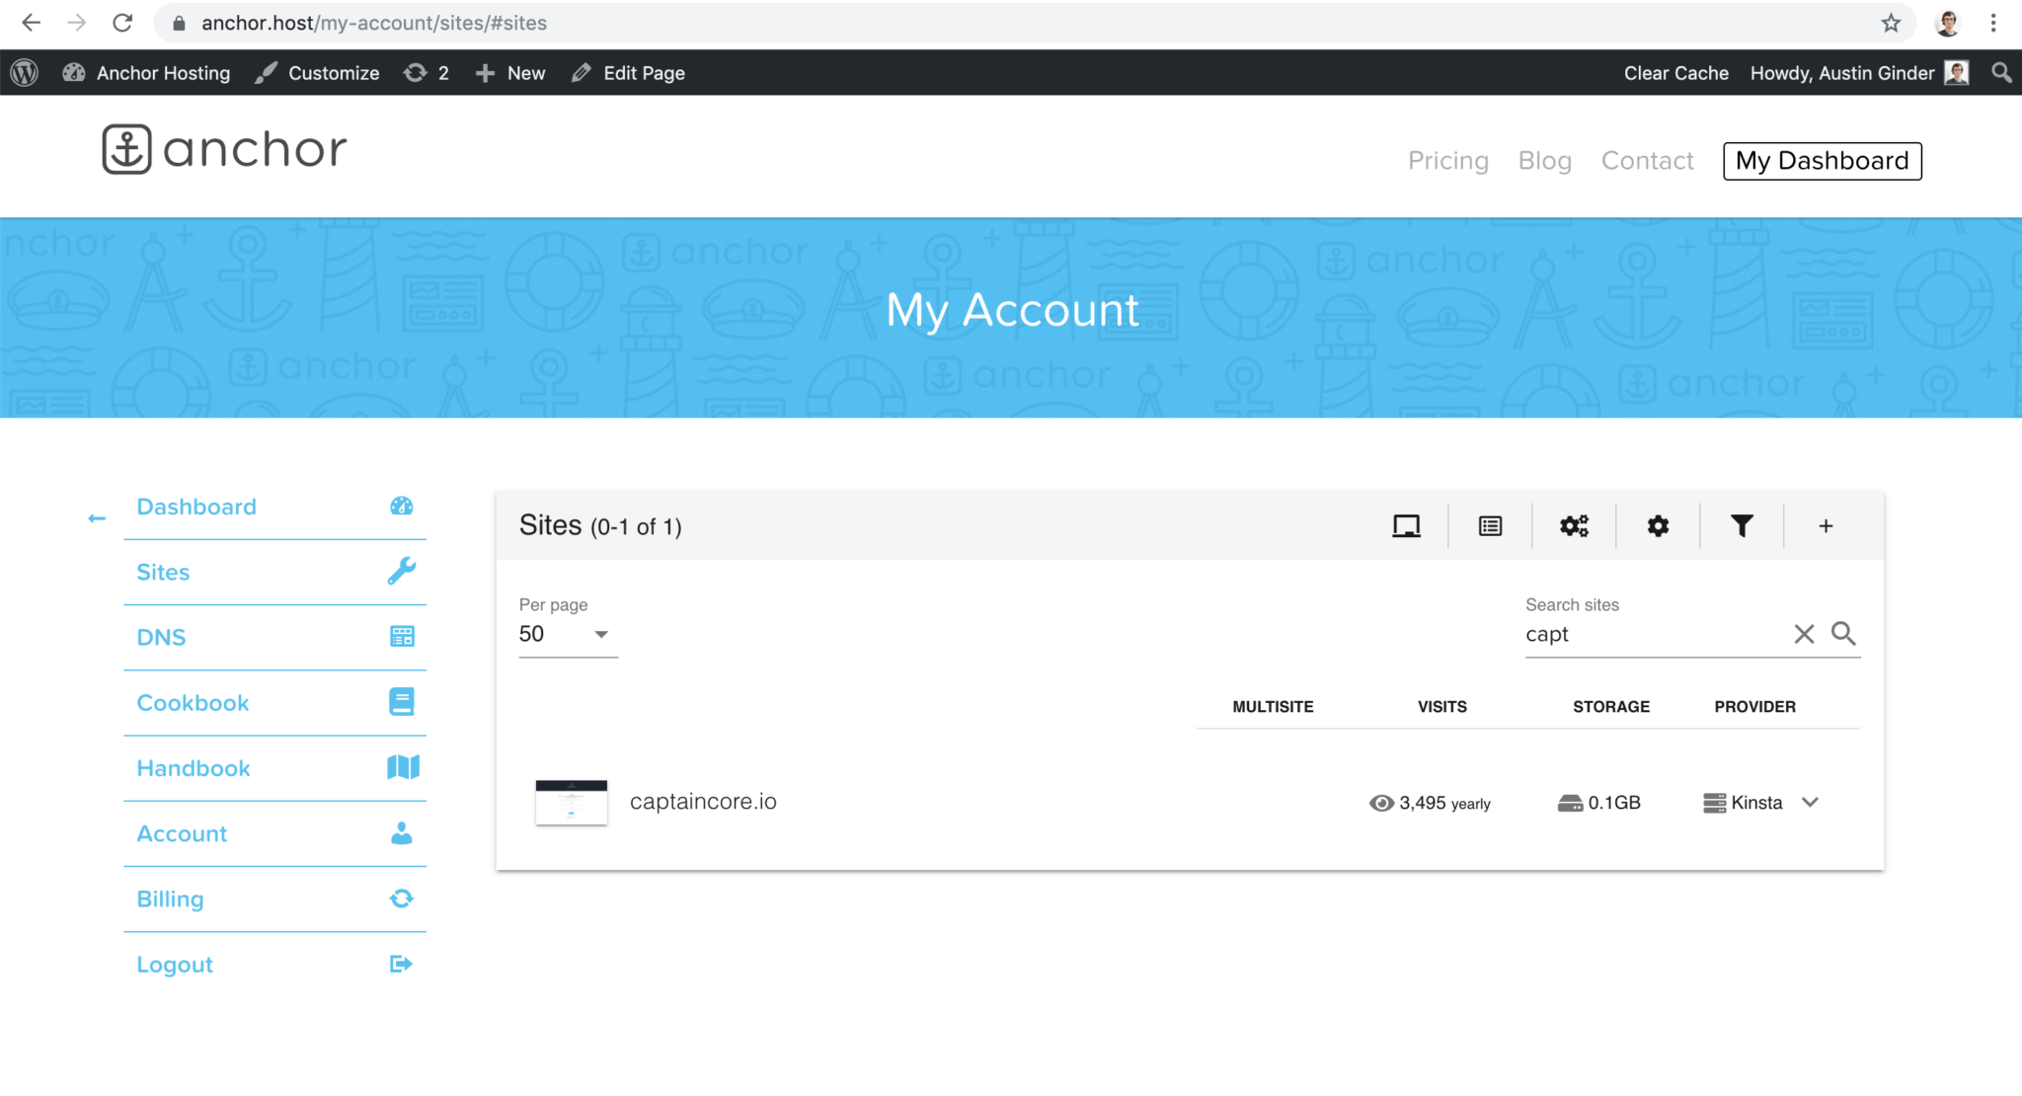Click the MULTISITE column header

[1273, 706]
